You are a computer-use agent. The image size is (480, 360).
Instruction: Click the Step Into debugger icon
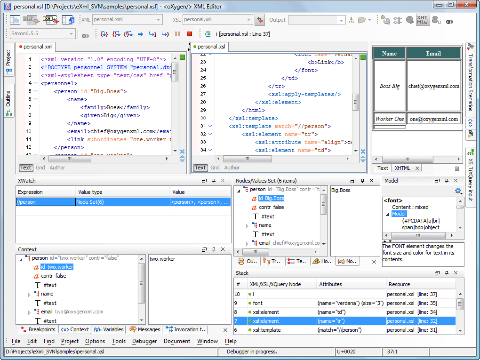click(104, 34)
